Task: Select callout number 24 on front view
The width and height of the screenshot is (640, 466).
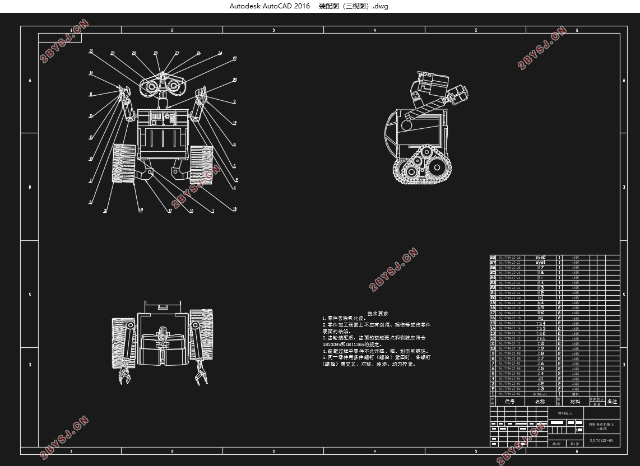Action: (220, 53)
